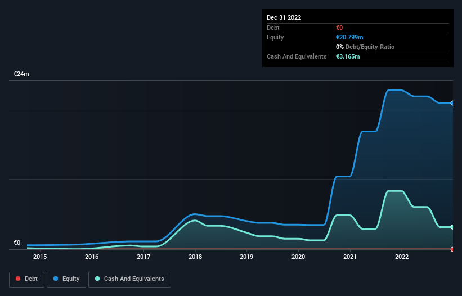Select the 2016 x-axis label

(x=92, y=257)
